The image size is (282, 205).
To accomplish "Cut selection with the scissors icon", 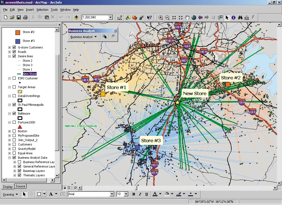I will (x=33, y=17).
